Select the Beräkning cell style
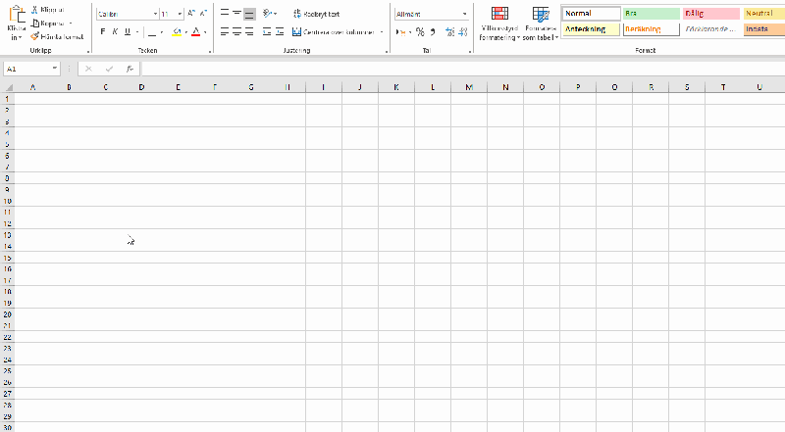This screenshot has height=432, width=785. pyautogui.click(x=652, y=29)
